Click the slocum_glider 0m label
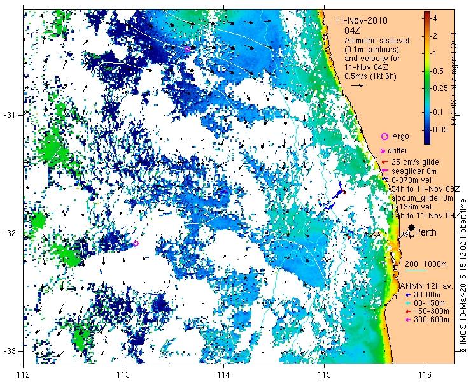This screenshot has height=382, width=471. point(423,198)
